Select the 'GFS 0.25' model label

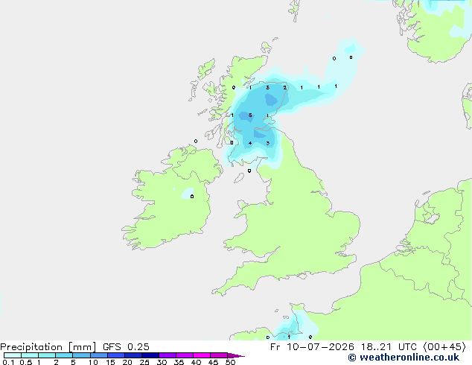(x=126, y=347)
